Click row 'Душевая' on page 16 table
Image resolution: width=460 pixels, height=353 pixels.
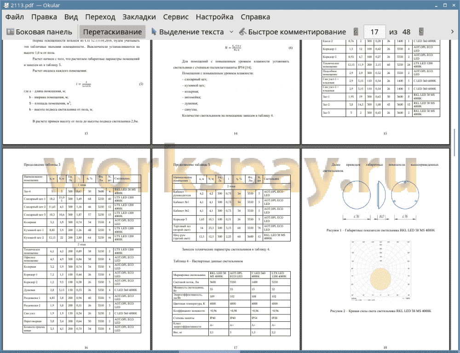[82, 290]
